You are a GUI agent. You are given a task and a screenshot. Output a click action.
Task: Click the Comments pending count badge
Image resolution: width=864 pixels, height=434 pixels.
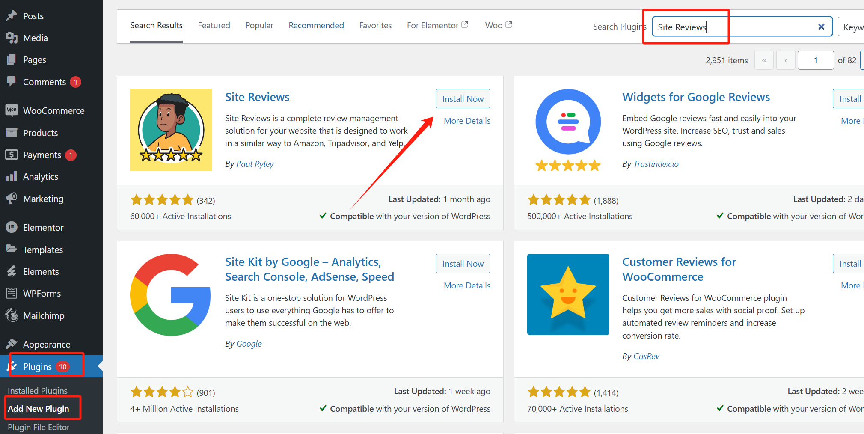point(76,82)
